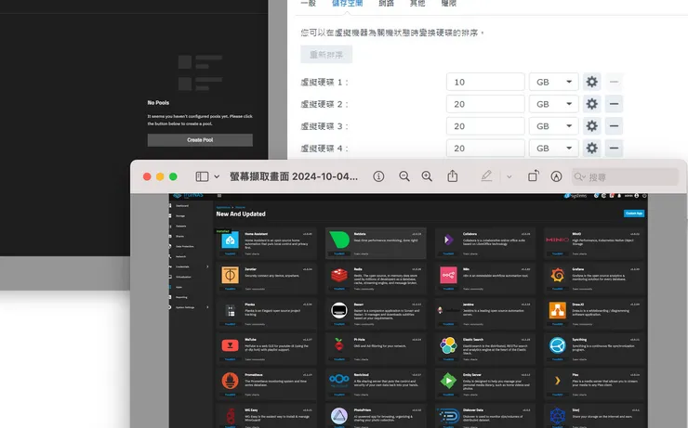Viewport: 688px width, 428px height.
Task: Focus the Preview search field
Action: point(626,177)
